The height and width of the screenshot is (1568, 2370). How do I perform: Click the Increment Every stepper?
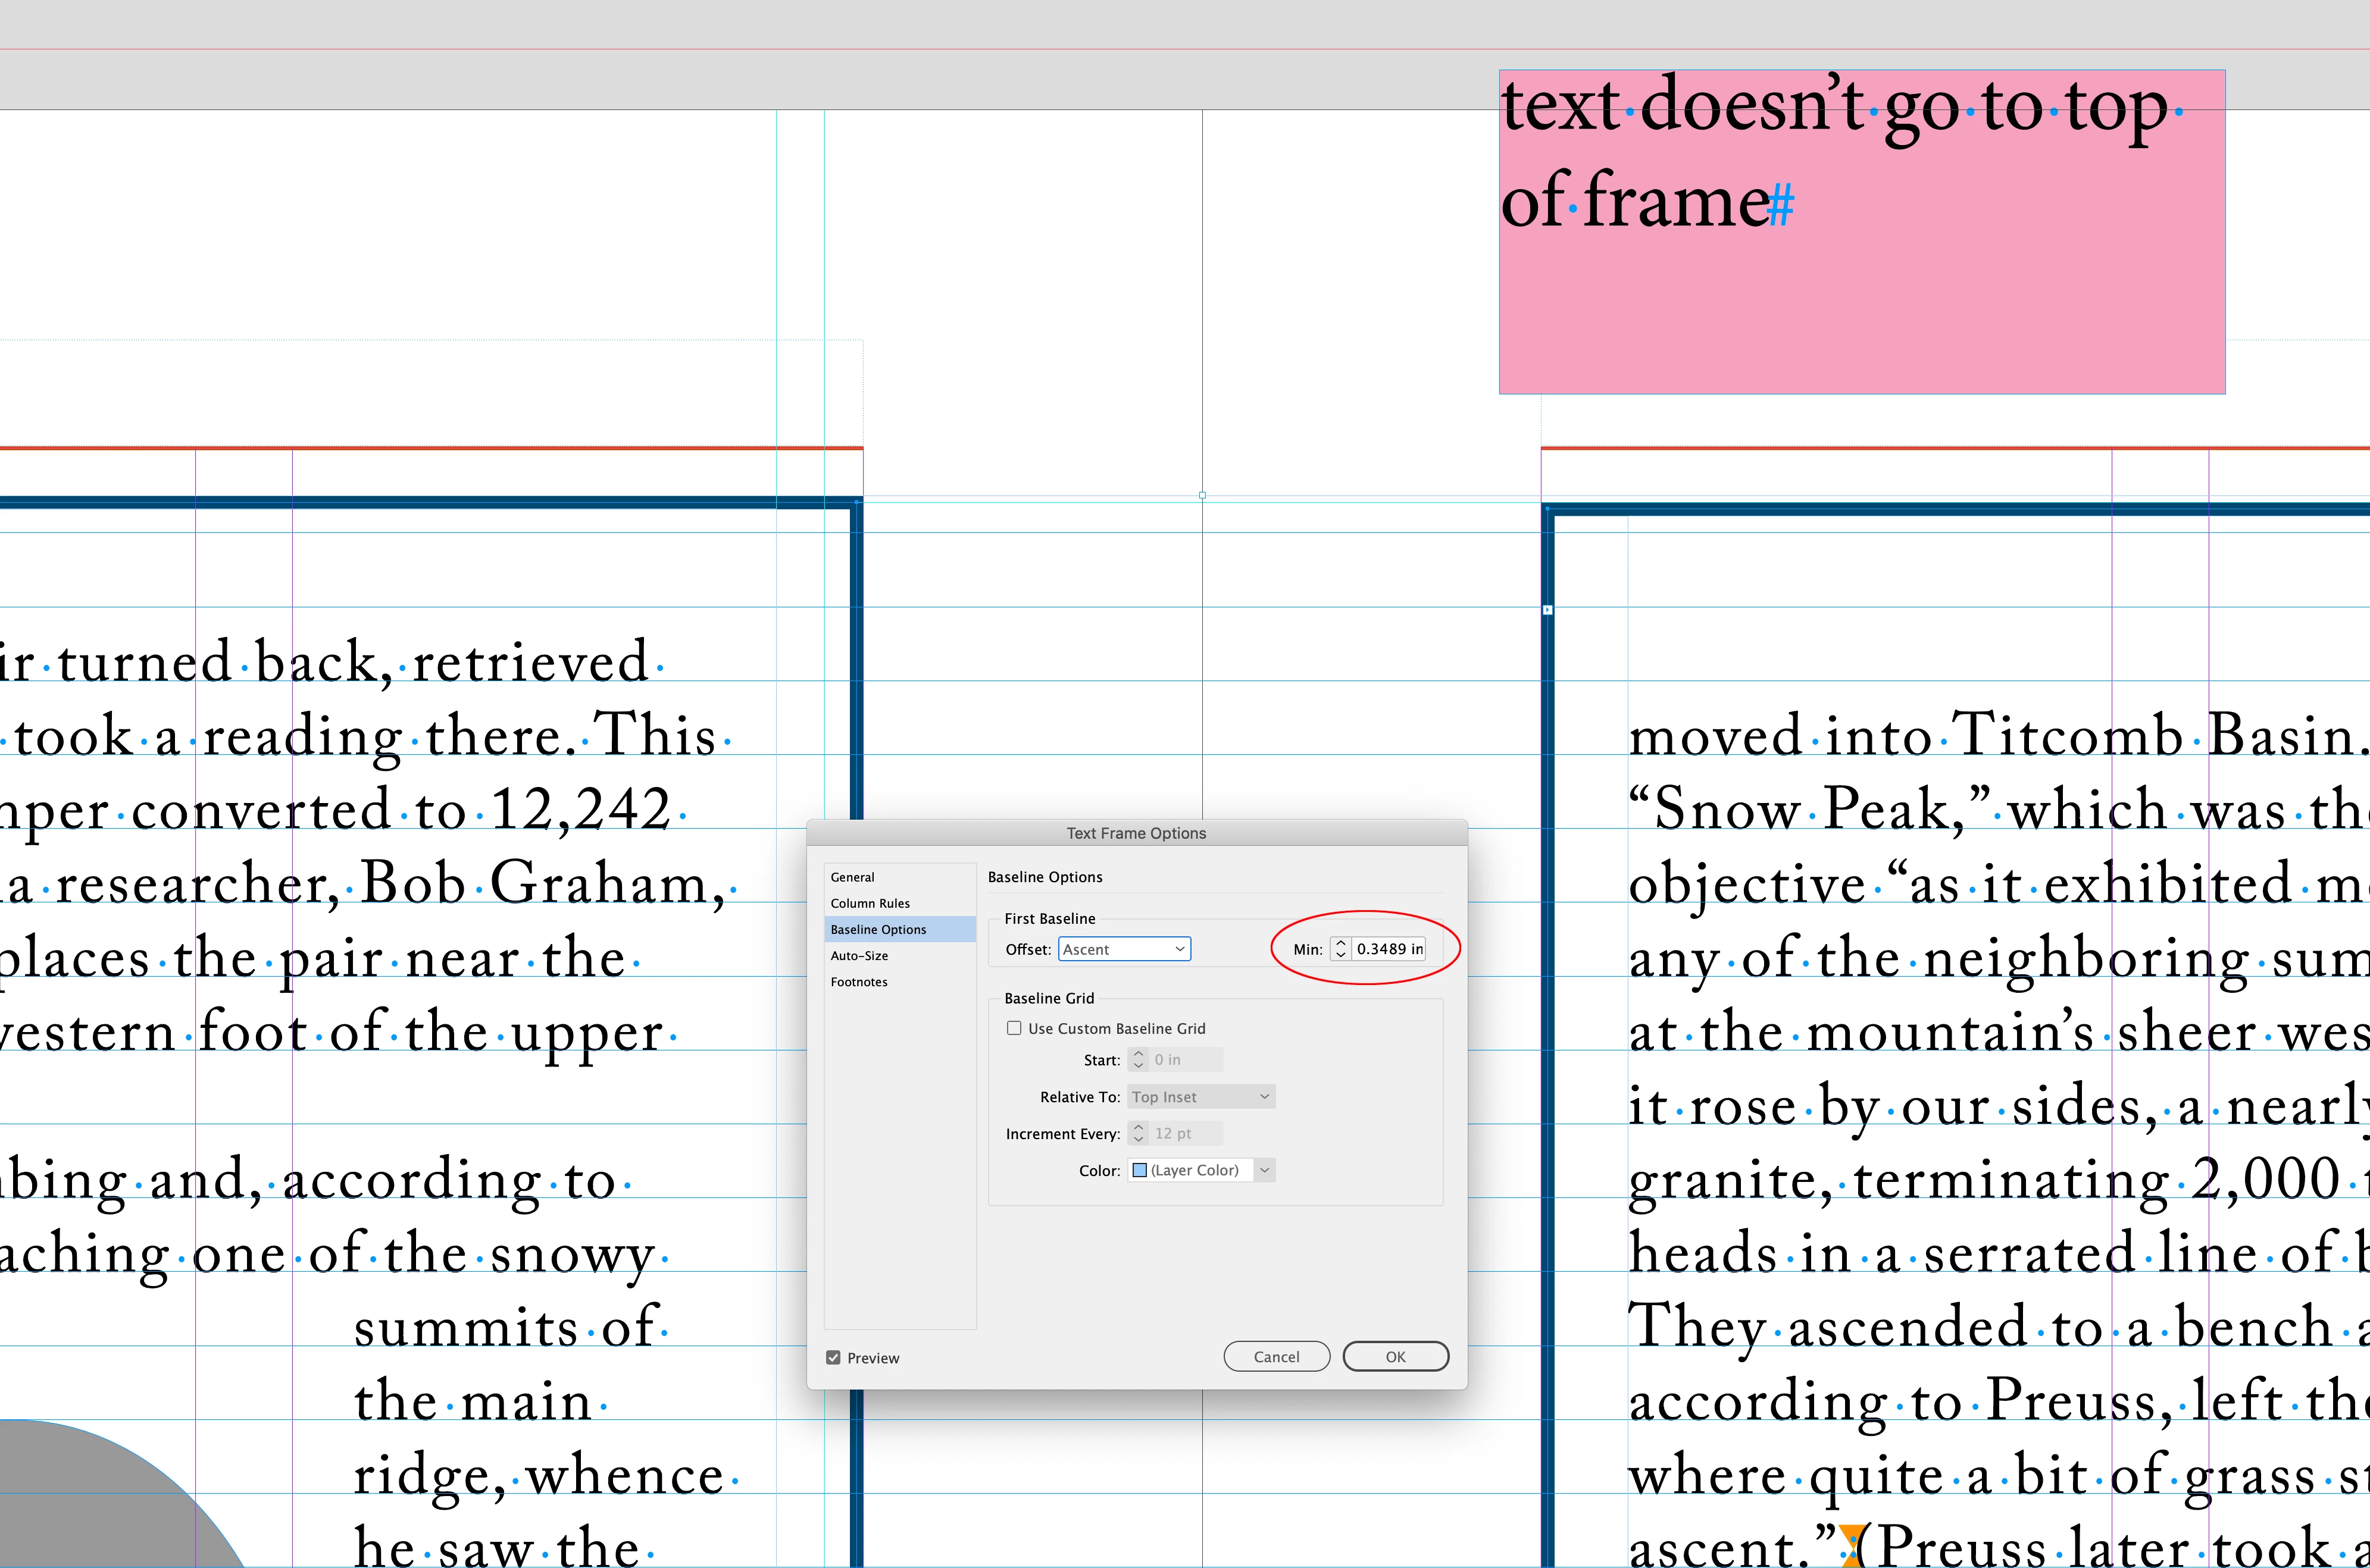pyautogui.click(x=1137, y=1133)
